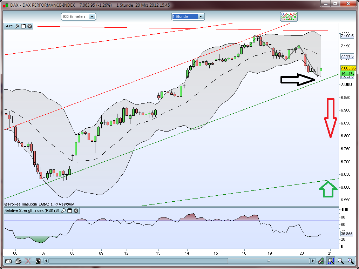359x269 pixels.
Task: Select the zoom-in magnifier tool
Action: [x=350, y=261]
